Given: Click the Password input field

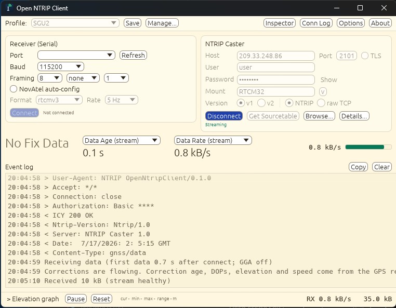Looking at the screenshot, I should pos(276,79).
